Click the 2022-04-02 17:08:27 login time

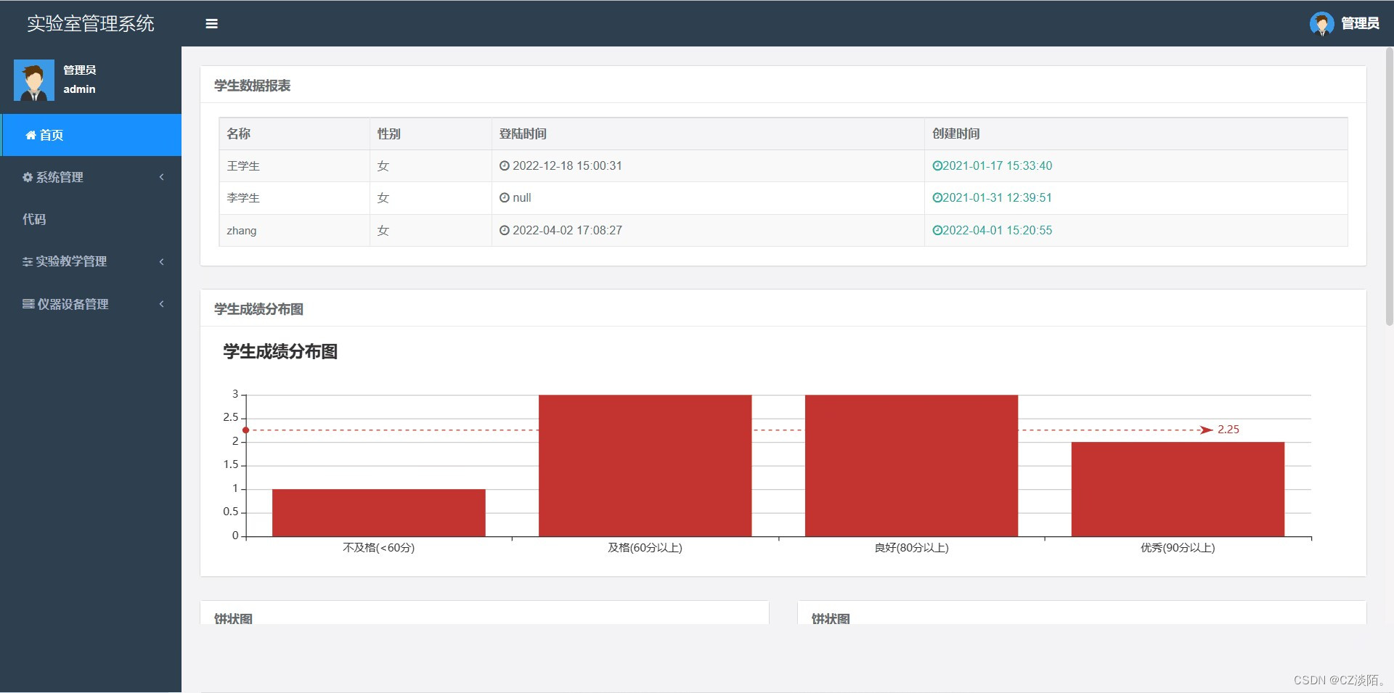(567, 230)
